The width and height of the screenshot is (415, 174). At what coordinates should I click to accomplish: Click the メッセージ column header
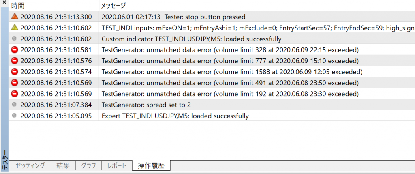pyautogui.click(x=257, y=6)
